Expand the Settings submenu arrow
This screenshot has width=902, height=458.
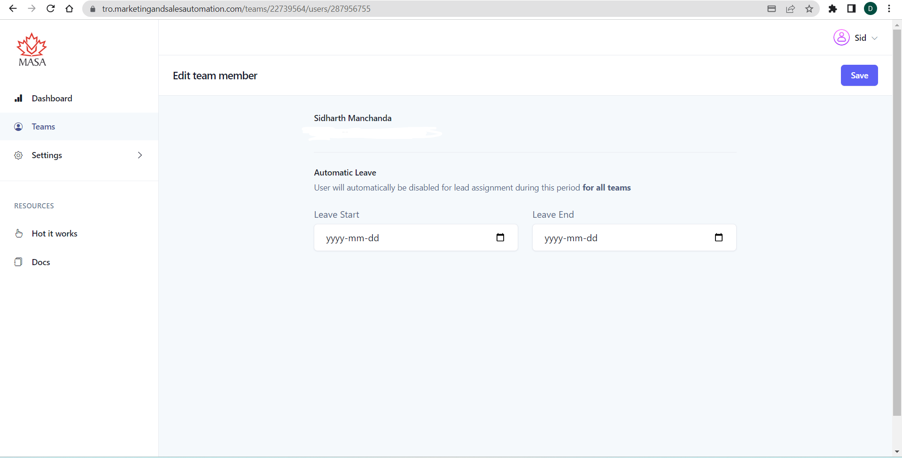coord(140,155)
